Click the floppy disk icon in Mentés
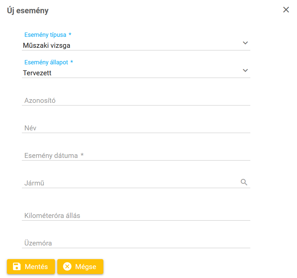 point(17,266)
